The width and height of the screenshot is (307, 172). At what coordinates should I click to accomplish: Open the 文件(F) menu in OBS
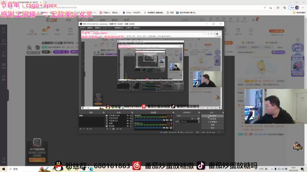(x=82, y=28)
